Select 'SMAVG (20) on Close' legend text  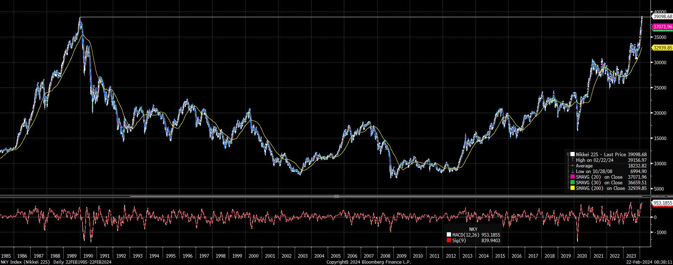[599, 177]
